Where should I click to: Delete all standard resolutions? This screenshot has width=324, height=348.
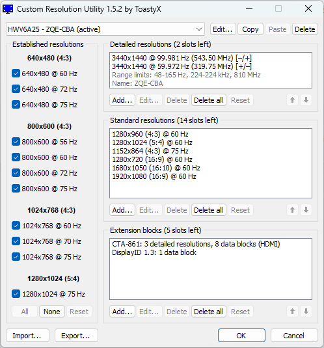coord(209,210)
